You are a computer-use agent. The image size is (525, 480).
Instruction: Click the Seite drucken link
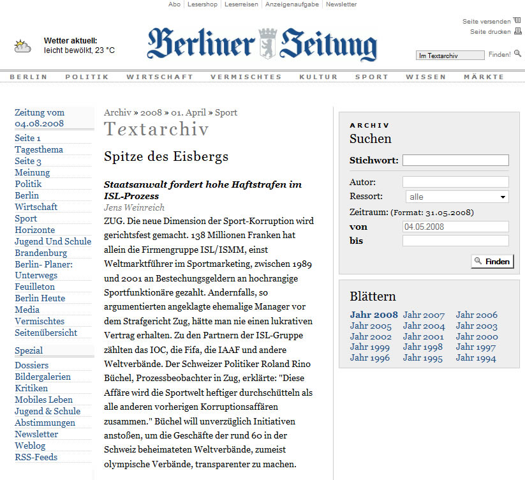click(x=490, y=32)
